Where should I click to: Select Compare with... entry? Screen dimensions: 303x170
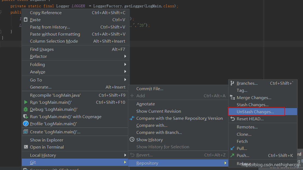click(178, 125)
